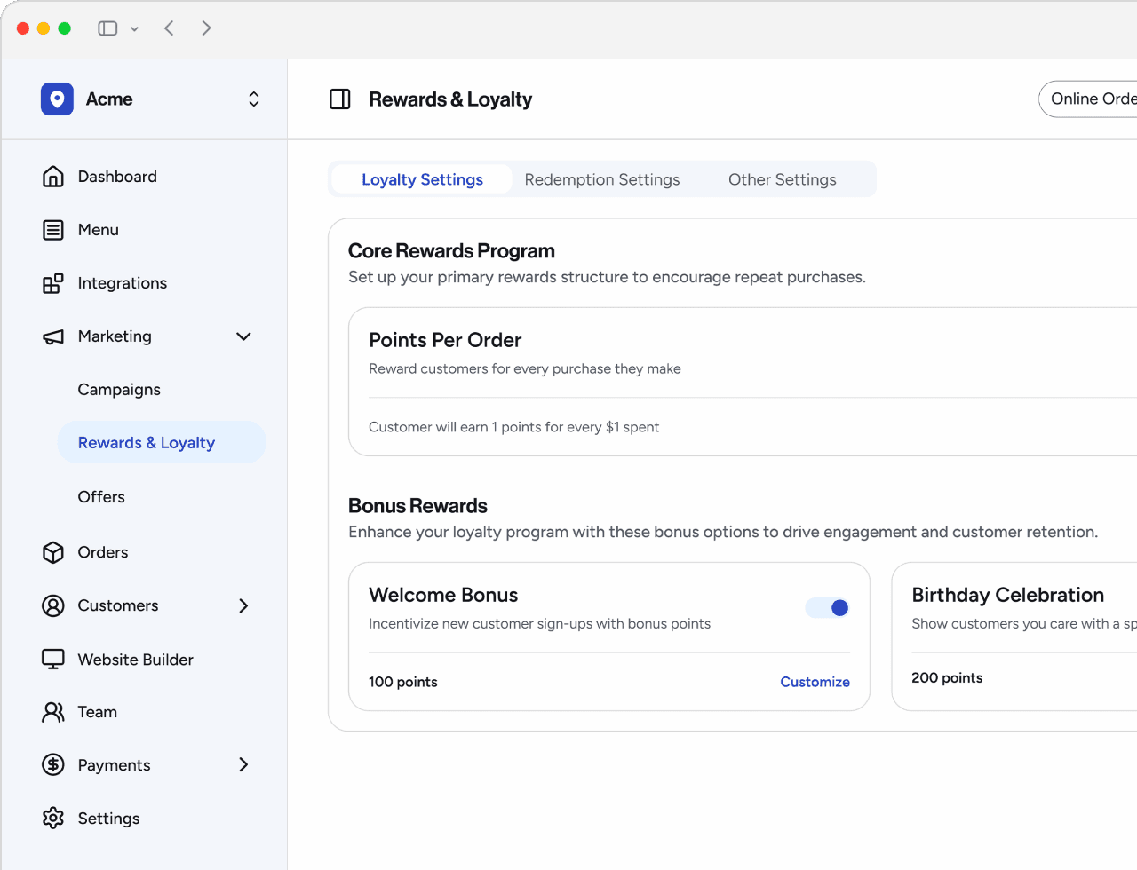Click the Acme location pin logo
The height and width of the screenshot is (870, 1137).
point(57,99)
